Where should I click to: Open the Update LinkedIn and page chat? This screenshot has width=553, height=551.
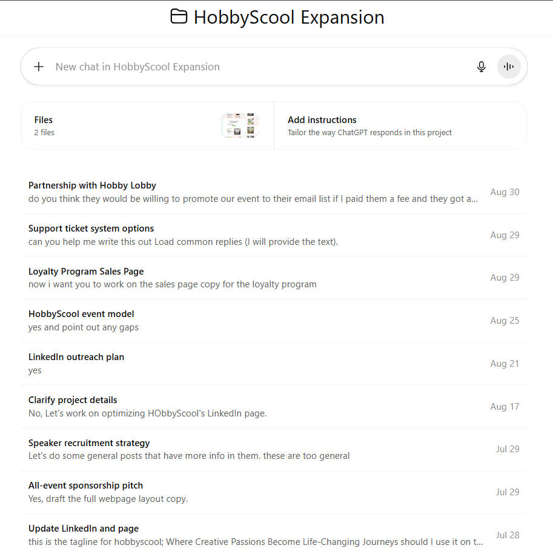click(x=274, y=533)
